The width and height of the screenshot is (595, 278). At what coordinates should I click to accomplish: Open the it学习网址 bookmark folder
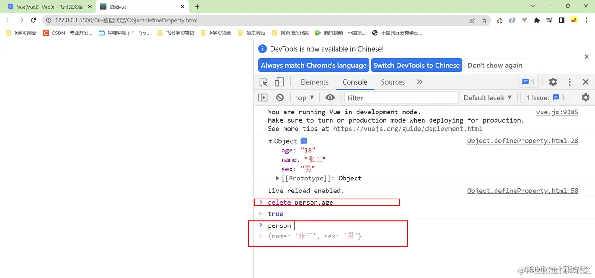[21, 33]
